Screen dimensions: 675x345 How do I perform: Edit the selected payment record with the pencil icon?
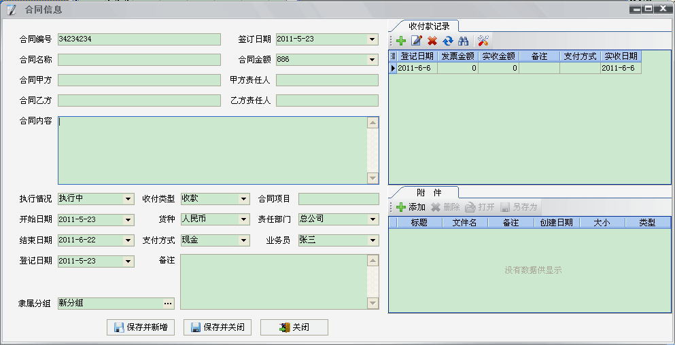[416, 41]
